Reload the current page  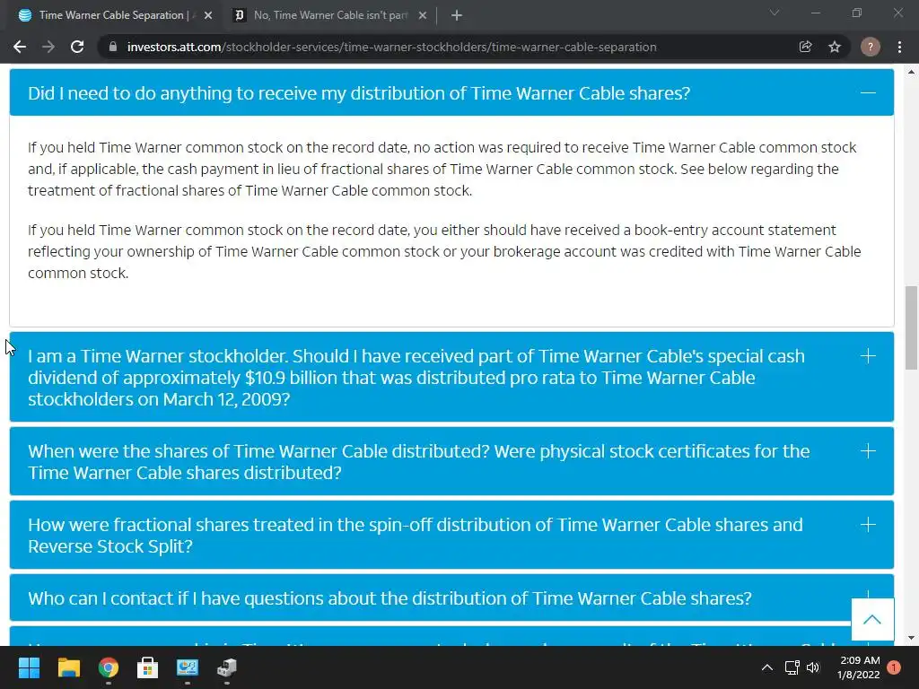coord(77,47)
